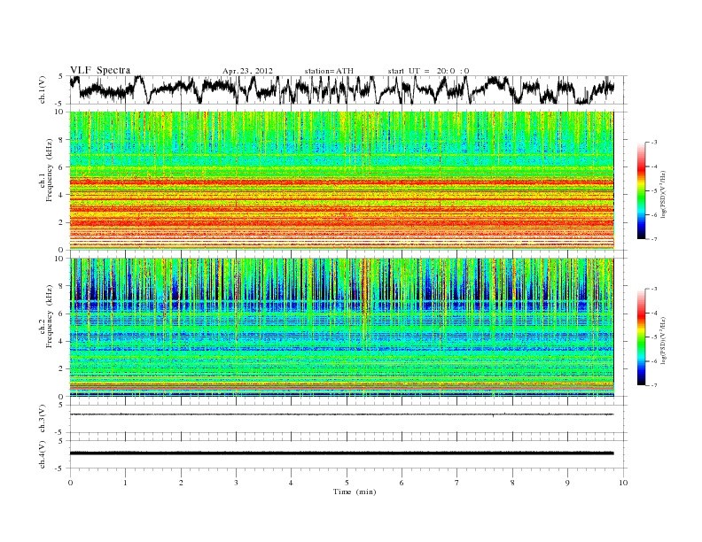
Task: Click the time axis tick label "9"
Action: pyautogui.click(x=567, y=483)
